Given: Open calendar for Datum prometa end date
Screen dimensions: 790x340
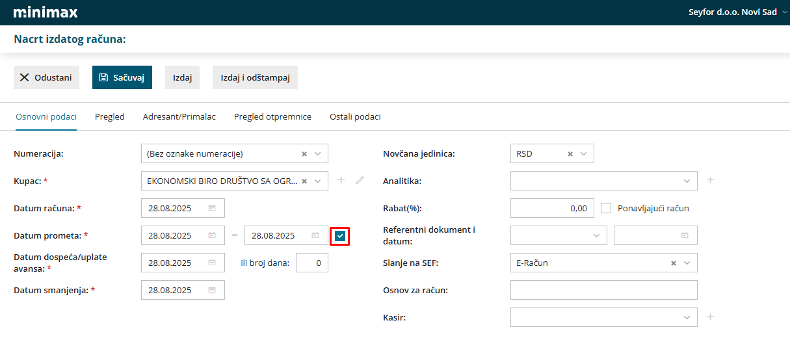Looking at the screenshot, I should [315, 236].
